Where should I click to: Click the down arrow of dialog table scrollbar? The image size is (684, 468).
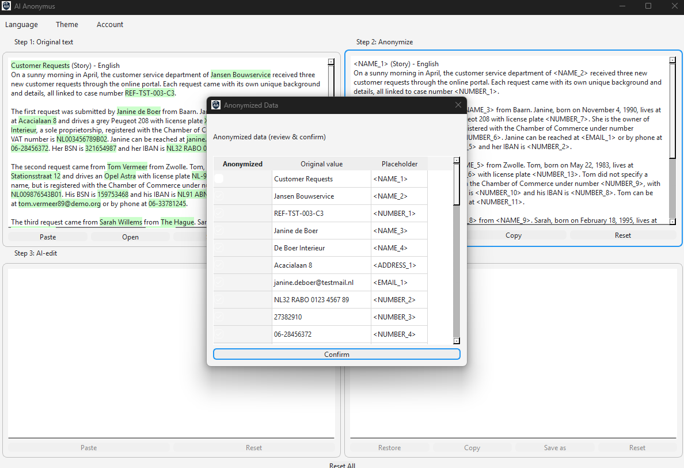[457, 341]
